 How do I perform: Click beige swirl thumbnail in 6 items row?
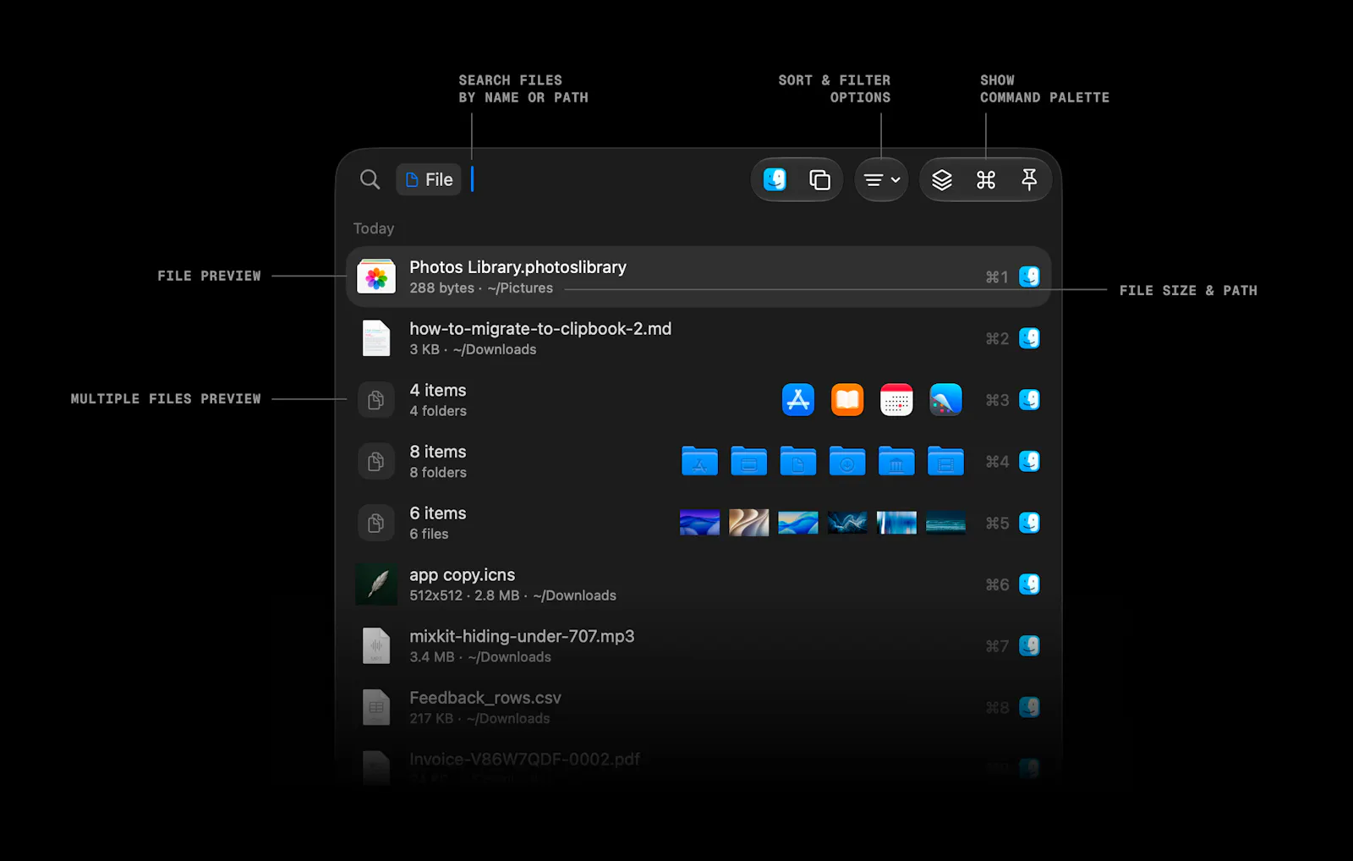click(749, 523)
